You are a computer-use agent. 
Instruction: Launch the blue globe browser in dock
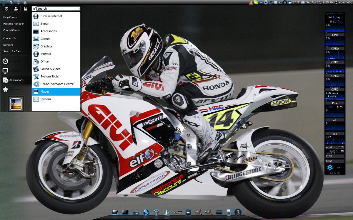coord(146,212)
